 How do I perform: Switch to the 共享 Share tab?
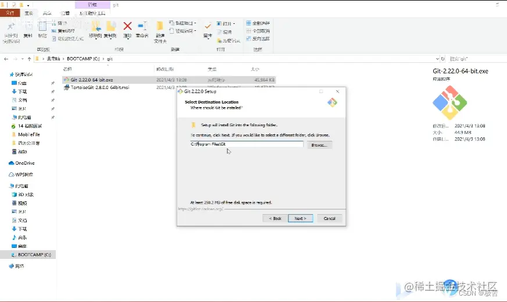tap(47, 13)
